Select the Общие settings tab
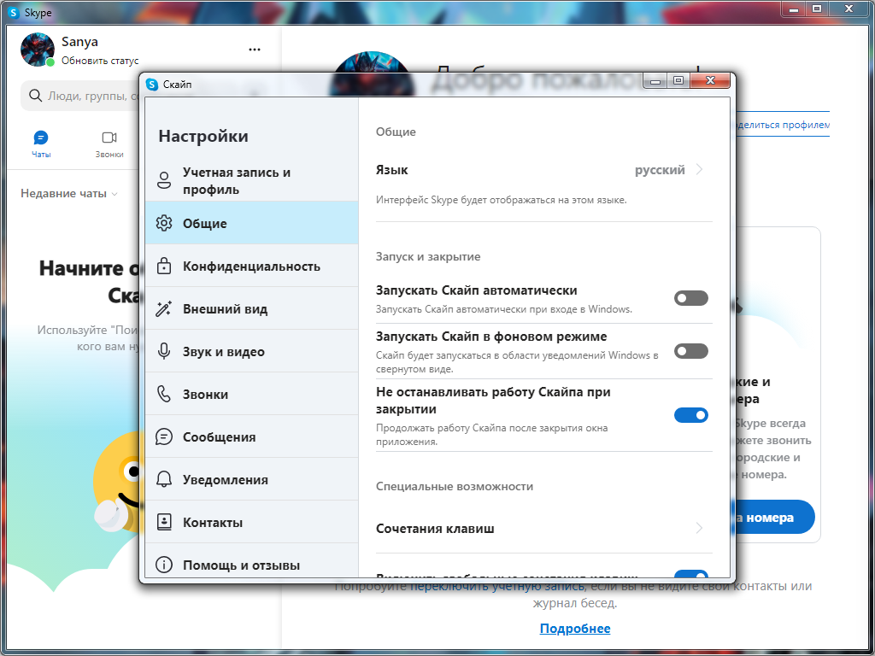 [x=252, y=223]
